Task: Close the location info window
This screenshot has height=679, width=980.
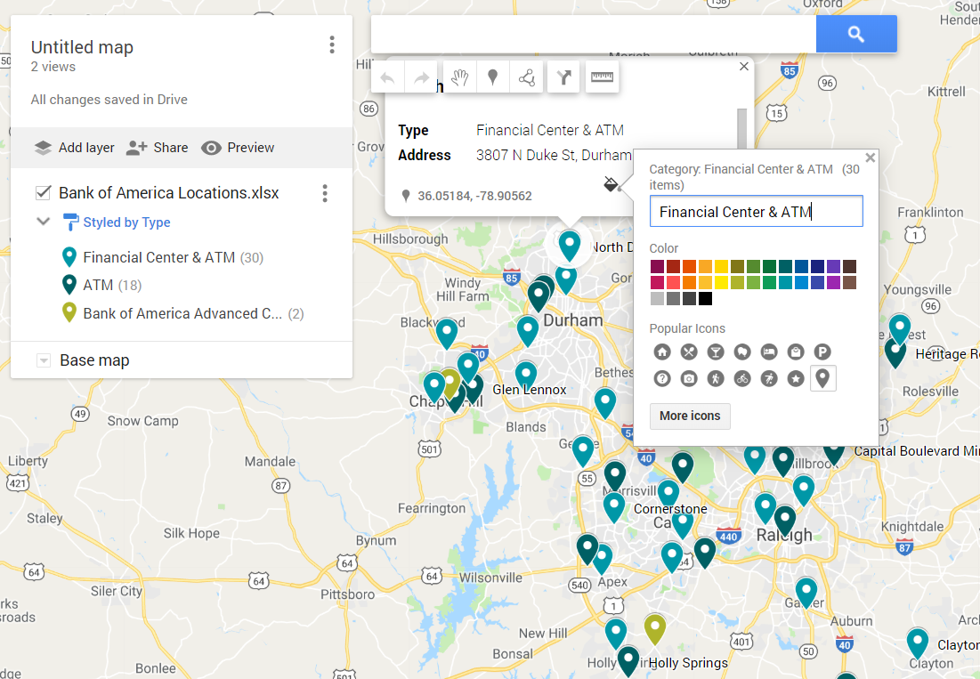Action: (x=744, y=66)
